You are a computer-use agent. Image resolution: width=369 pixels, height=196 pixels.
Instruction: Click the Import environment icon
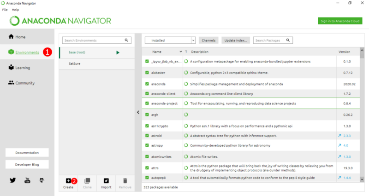(106, 180)
